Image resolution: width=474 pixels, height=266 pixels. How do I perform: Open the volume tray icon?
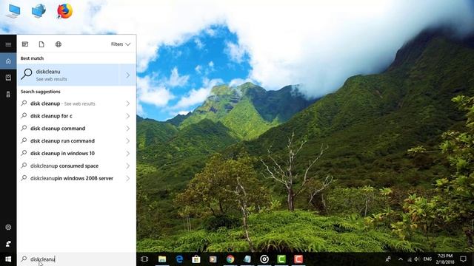coord(417,259)
